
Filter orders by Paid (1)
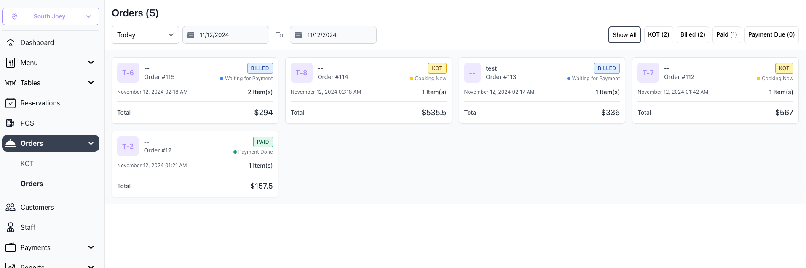pos(727,35)
